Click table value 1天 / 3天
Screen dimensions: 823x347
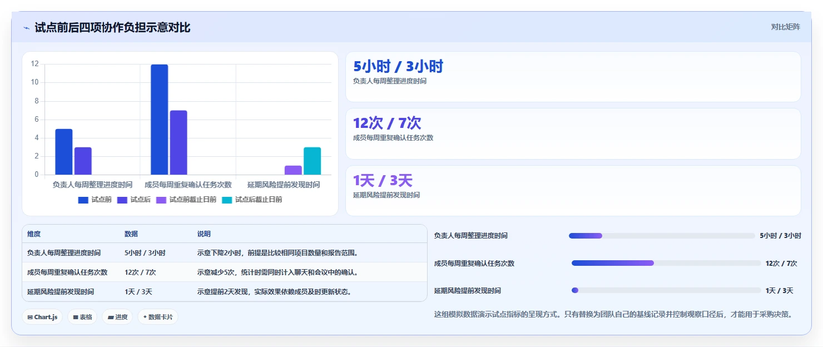click(138, 292)
